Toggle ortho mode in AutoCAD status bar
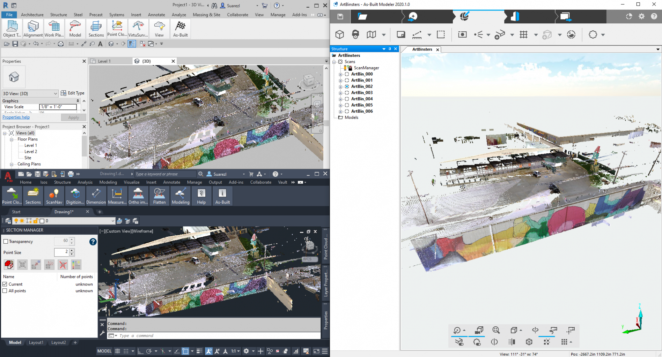Image resolution: width=662 pixels, height=357 pixels. [140, 351]
